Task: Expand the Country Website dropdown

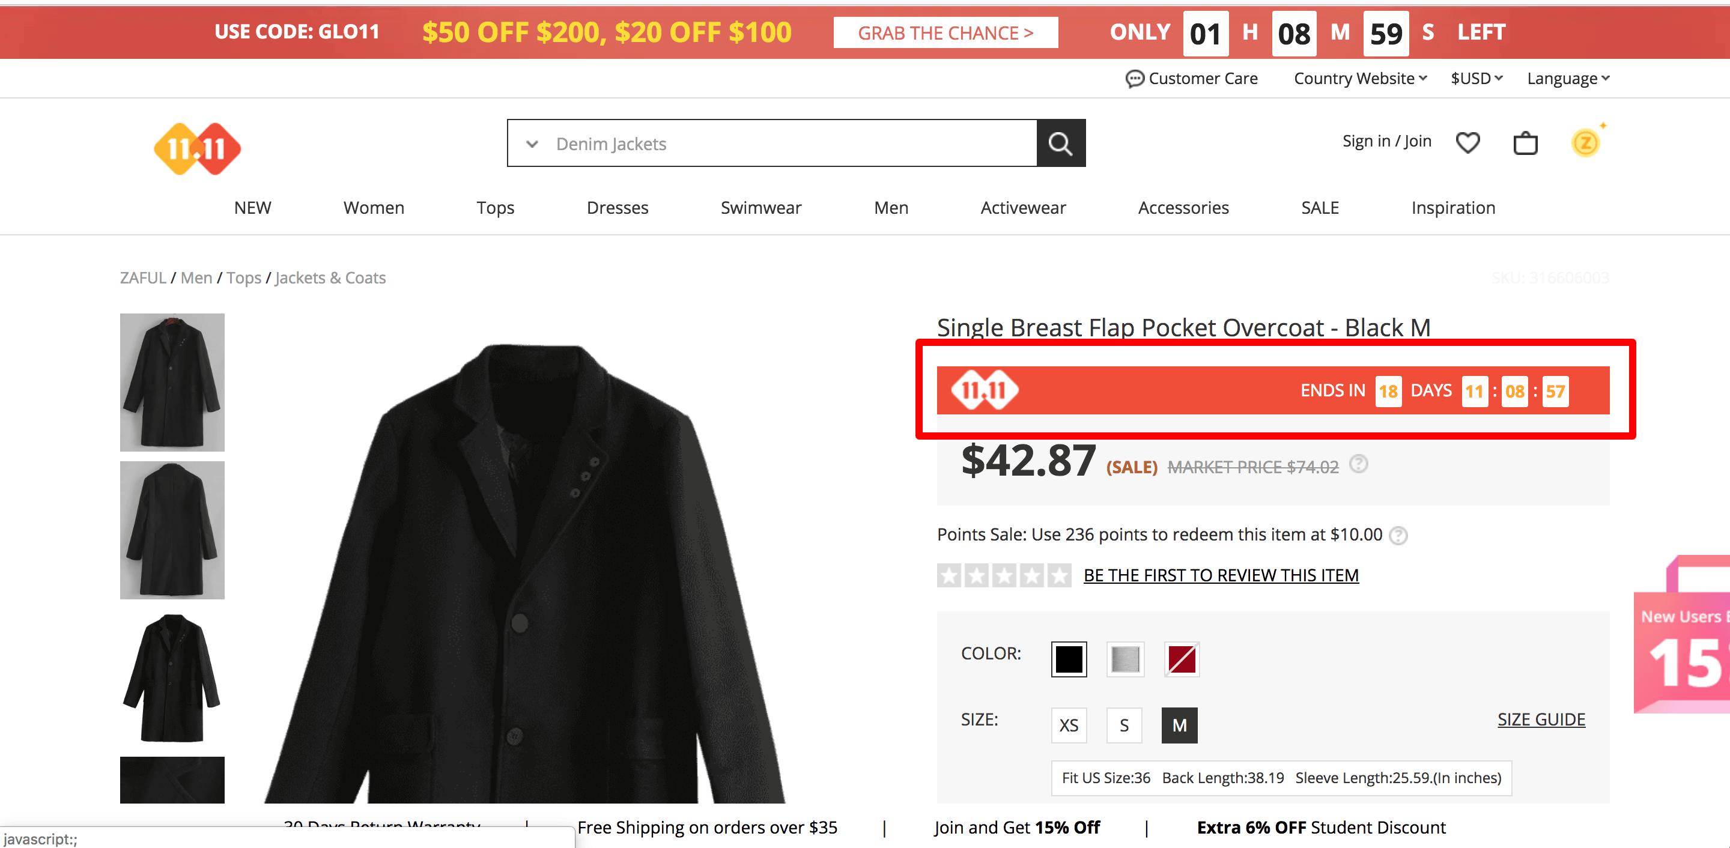Action: pos(1359,79)
